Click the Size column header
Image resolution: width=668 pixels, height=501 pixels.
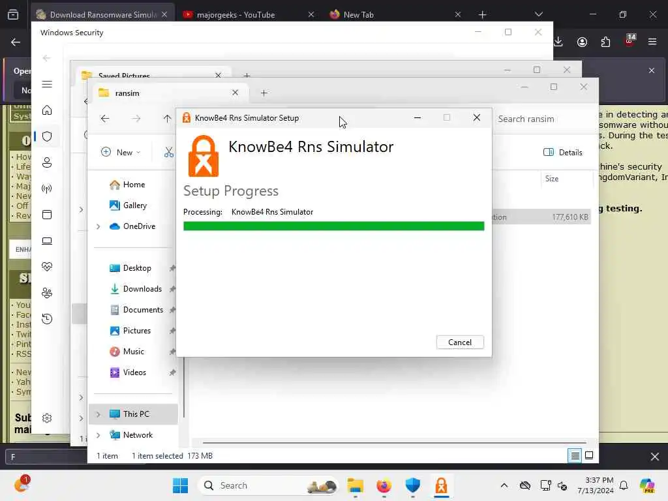(x=552, y=179)
